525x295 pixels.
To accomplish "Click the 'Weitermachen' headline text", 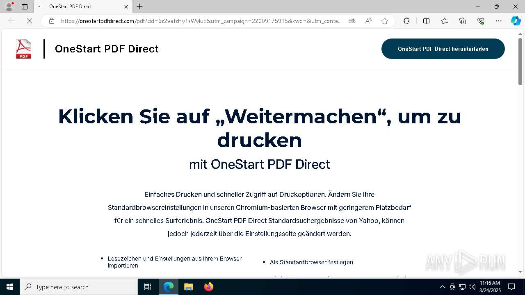I will coord(259,128).
